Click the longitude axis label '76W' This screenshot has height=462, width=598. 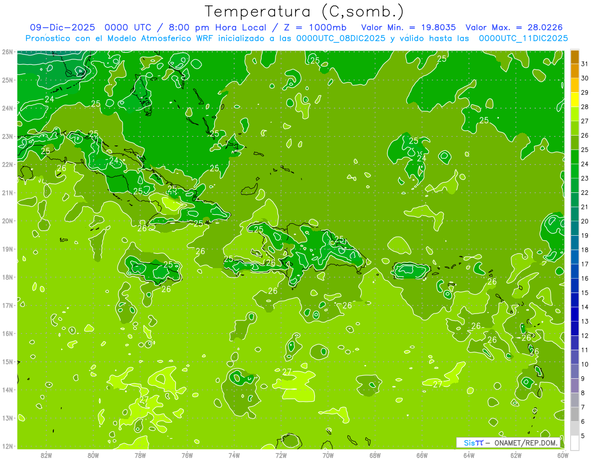pyautogui.click(x=187, y=455)
